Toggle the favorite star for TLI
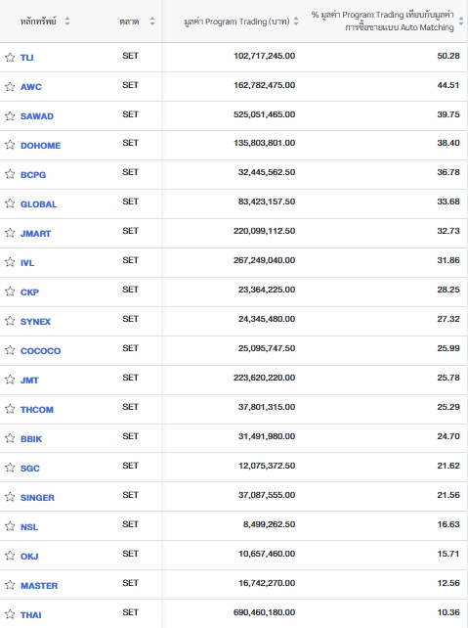This screenshot has height=628, width=468. coord(10,58)
